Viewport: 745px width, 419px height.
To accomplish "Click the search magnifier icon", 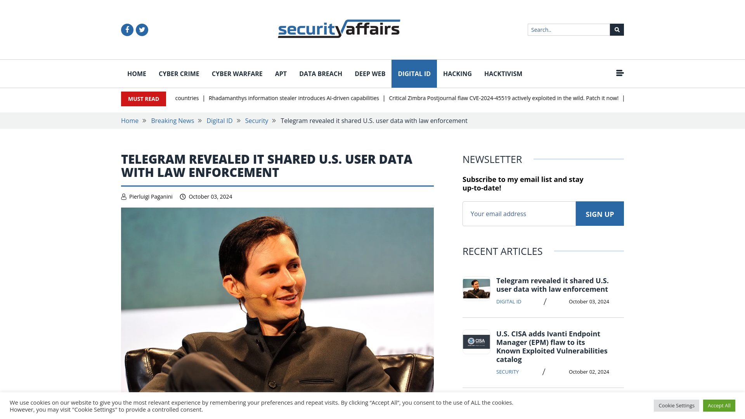I will pos(617,29).
